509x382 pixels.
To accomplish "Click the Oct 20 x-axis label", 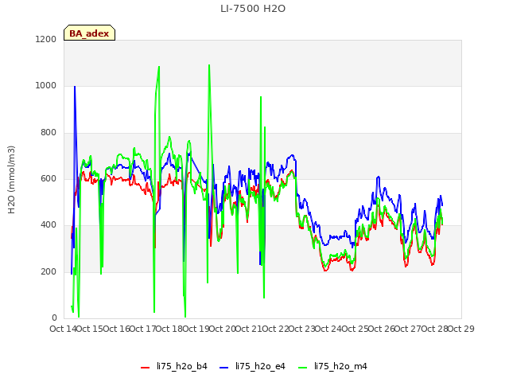I will 222,329.
